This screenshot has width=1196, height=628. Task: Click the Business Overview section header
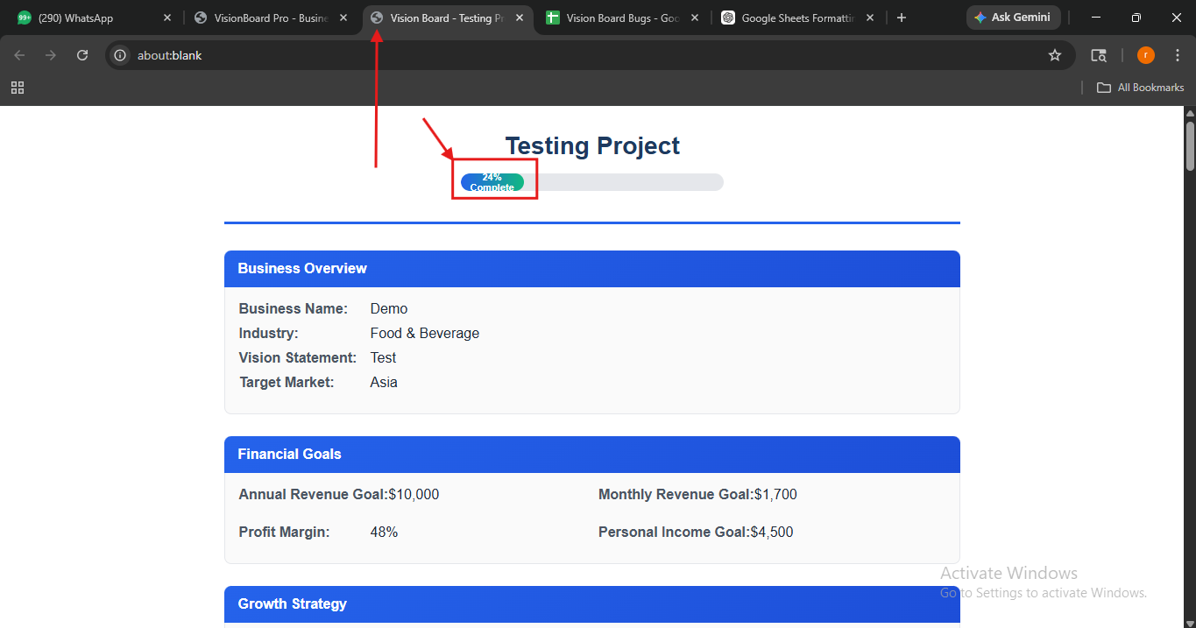tap(592, 269)
